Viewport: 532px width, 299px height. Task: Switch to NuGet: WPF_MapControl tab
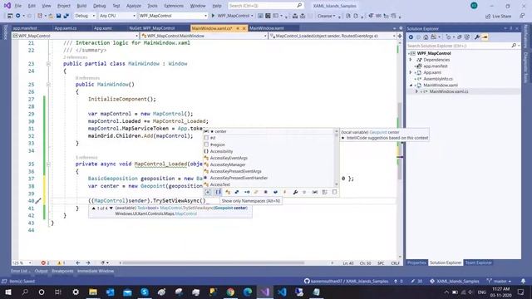click(152, 28)
